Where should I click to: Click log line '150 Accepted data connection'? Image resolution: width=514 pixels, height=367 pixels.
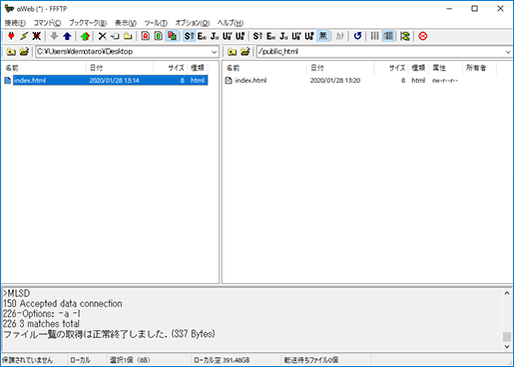point(63,303)
